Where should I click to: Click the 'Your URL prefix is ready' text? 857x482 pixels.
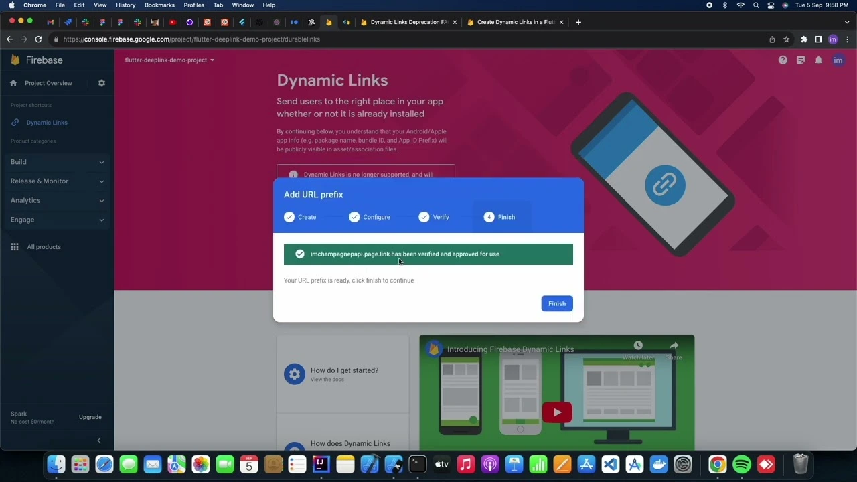pos(349,280)
